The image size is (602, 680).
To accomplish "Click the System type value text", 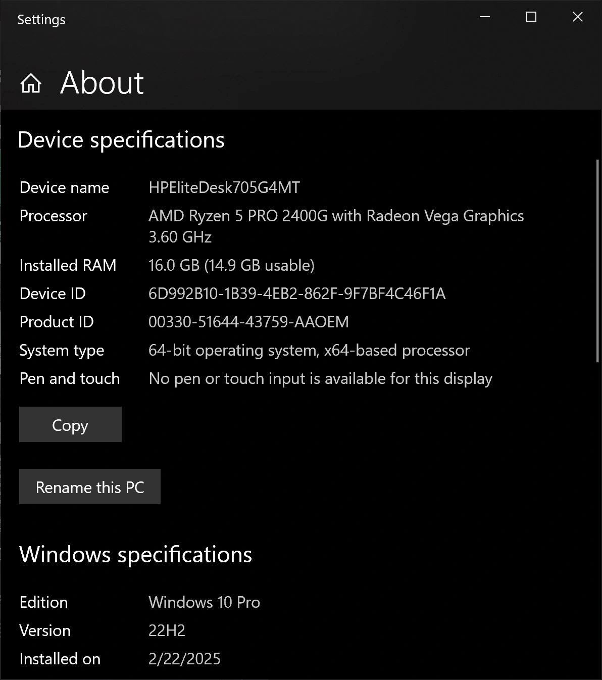I will (x=309, y=351).
